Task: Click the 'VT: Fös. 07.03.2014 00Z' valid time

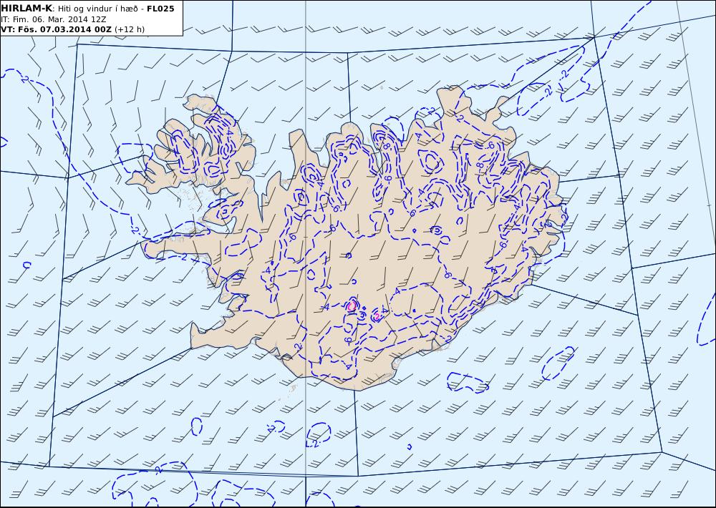Action: point(56,29)
